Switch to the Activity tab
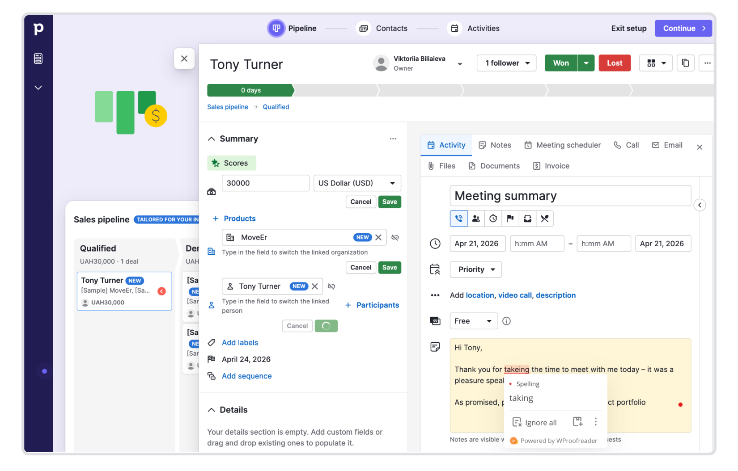Image resolution: width=738 pixels, height=471 pixels. click(x=446, y=145)
